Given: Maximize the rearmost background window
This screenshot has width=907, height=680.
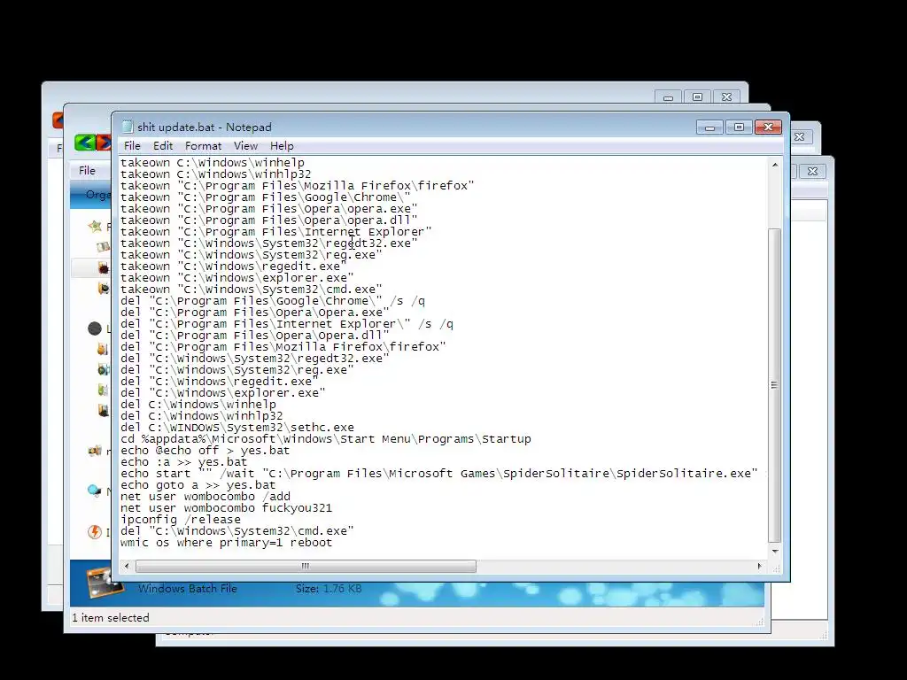Looking at the screenshot, I should coord(698,97).
